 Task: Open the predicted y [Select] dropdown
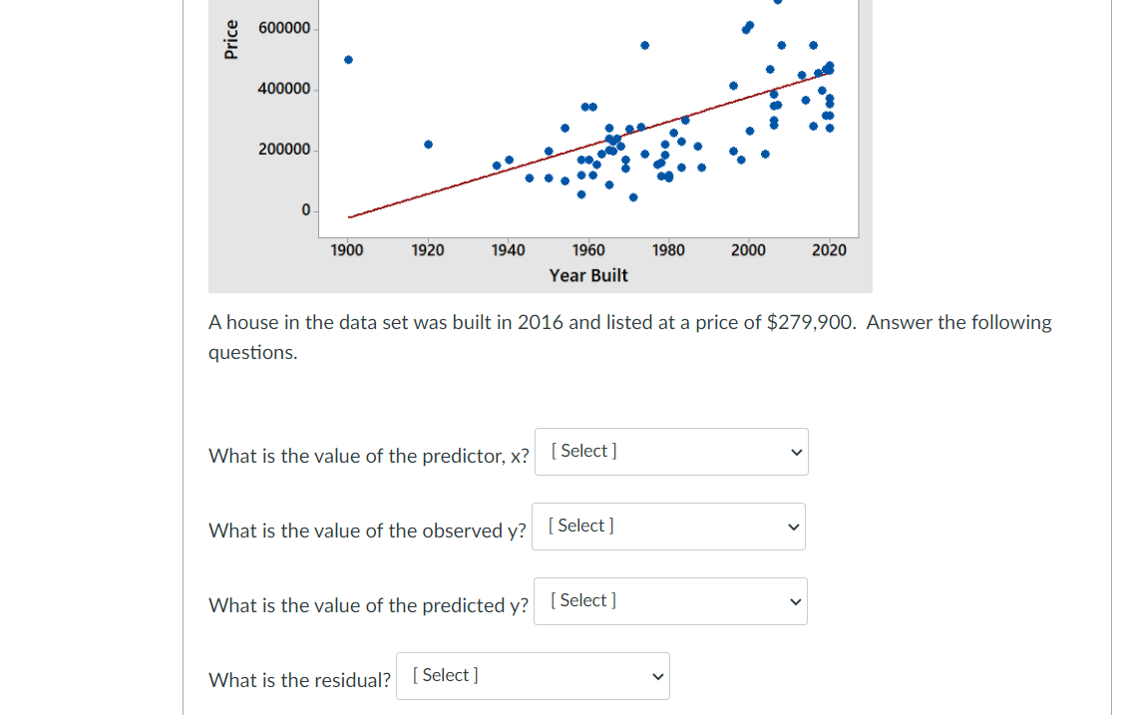point(670,600)
